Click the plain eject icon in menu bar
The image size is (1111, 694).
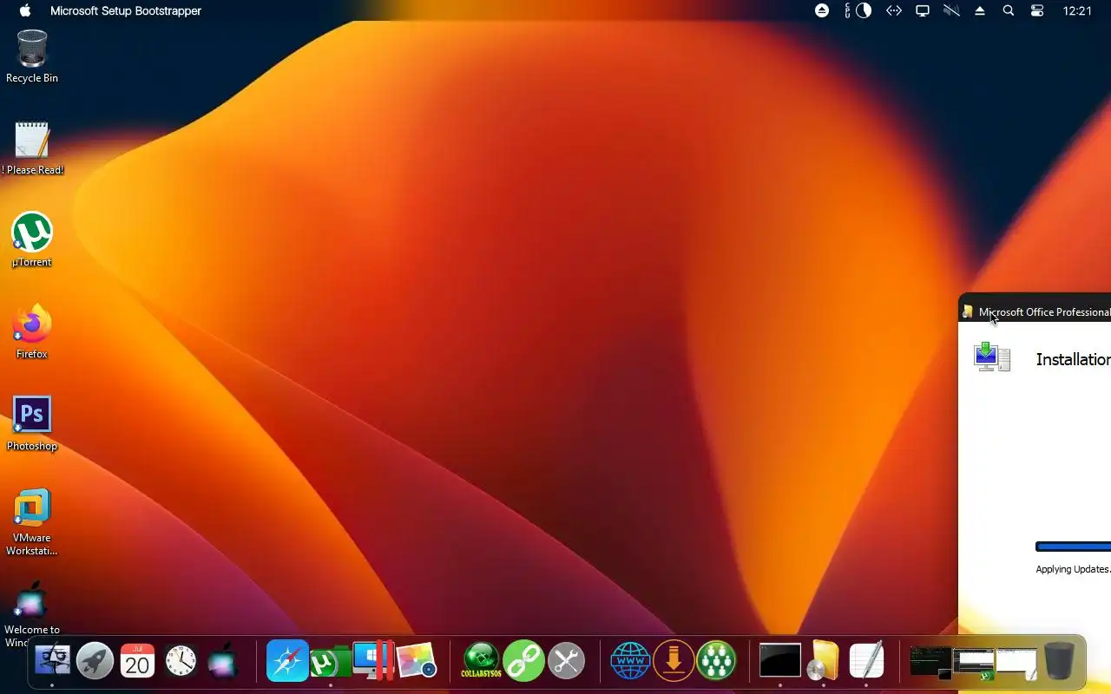point(980,10)
